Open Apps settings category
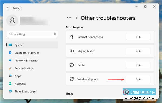162x103 pixels. [x=32, y=76]
